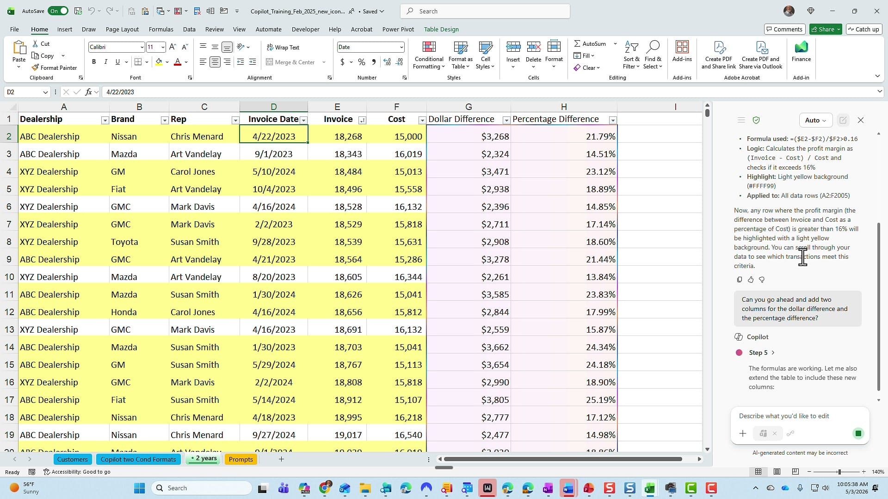Copy Copilot response to clipboard

click(739, 280)
